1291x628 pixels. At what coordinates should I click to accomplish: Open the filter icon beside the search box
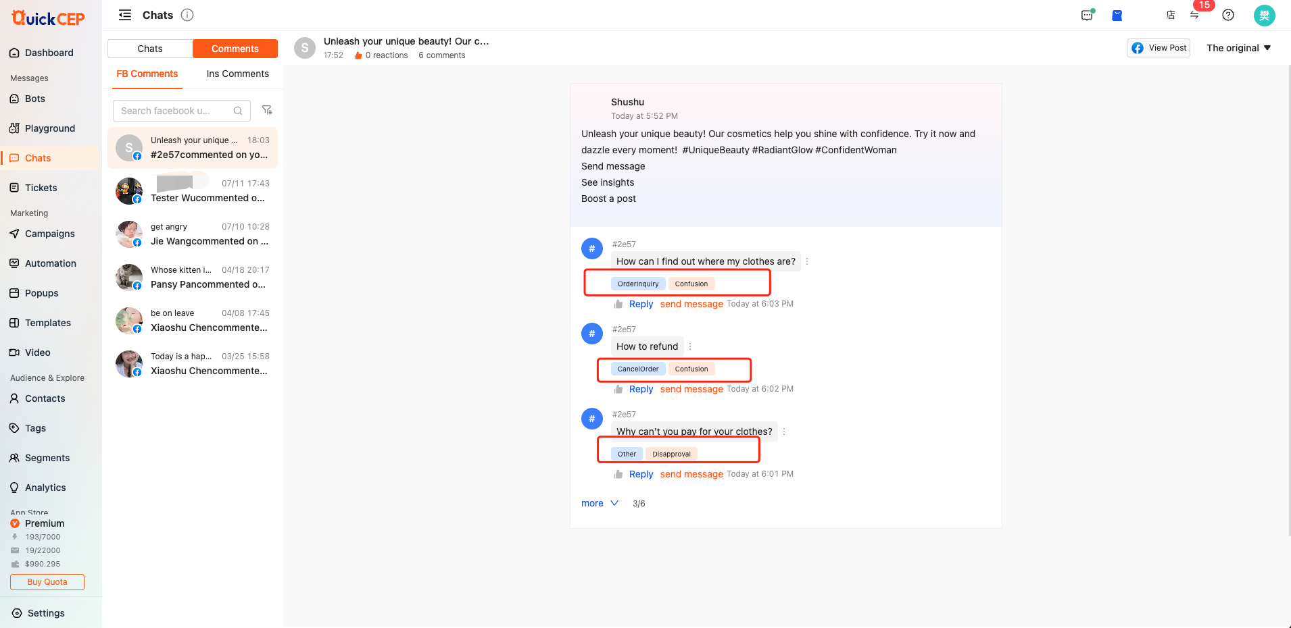coord(267,110)
